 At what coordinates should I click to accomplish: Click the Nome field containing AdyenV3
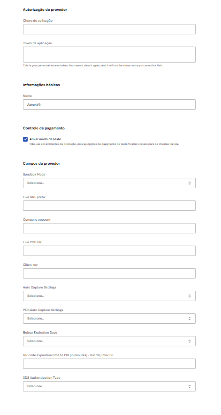click(x=109, y=104)
